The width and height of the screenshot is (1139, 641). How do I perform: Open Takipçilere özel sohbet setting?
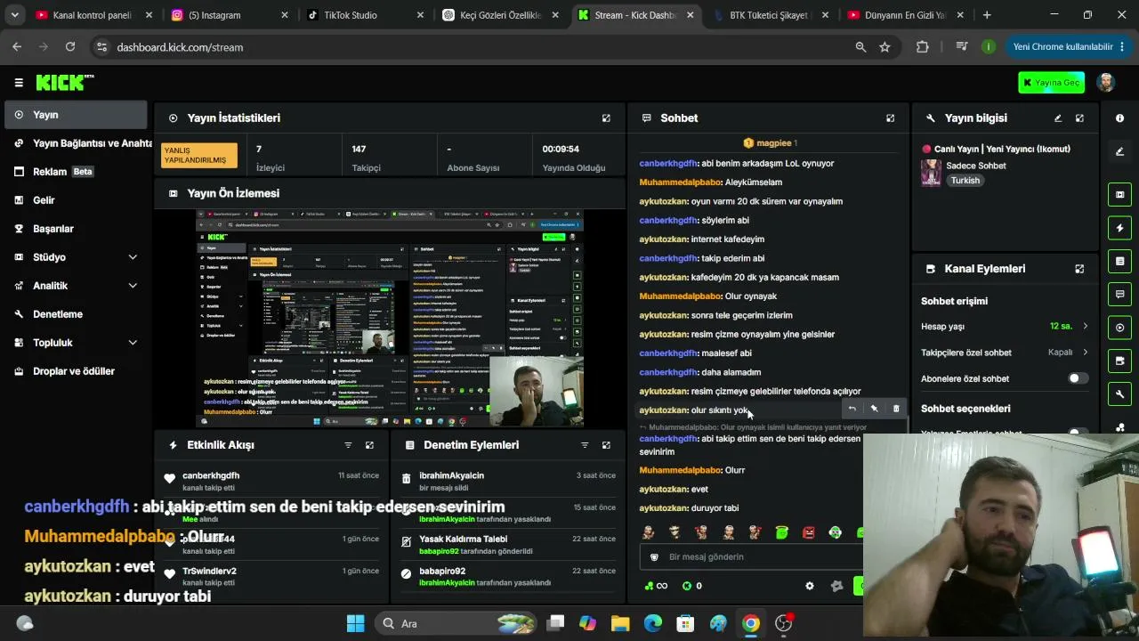point(1005,353)
